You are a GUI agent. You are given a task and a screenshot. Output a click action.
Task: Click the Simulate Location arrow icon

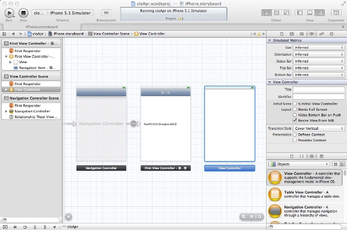click(55, 227)
